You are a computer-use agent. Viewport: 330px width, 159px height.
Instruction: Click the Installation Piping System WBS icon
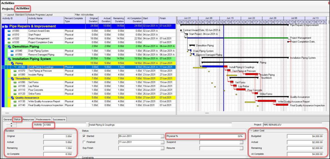tap(9, 59)
